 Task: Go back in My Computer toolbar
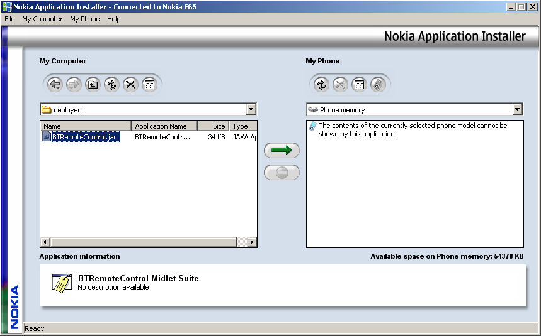pyautogui.click(x=55, y=84)
